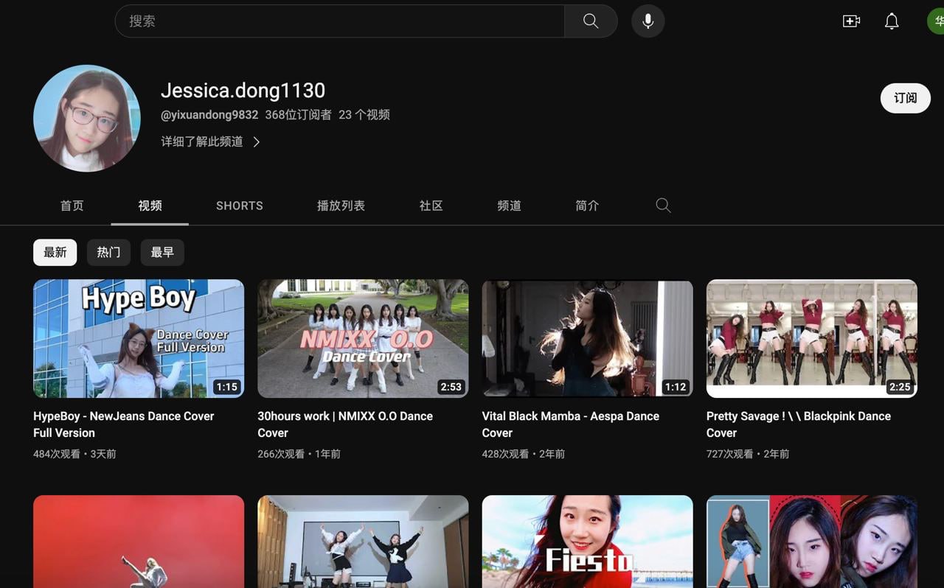Switch to the 频道 tab

[509, 206]
